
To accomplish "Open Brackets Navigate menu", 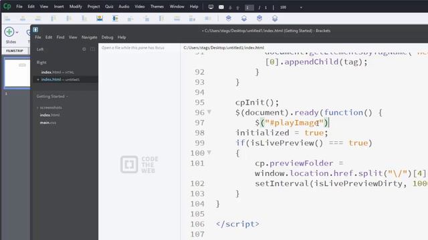I will pos(89,37).
